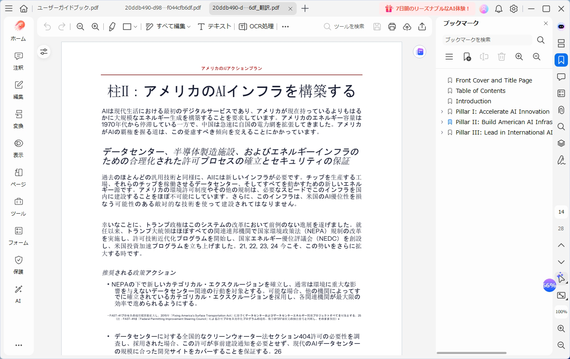
Task: Show the layers panel
Action: tap(561, 143)
